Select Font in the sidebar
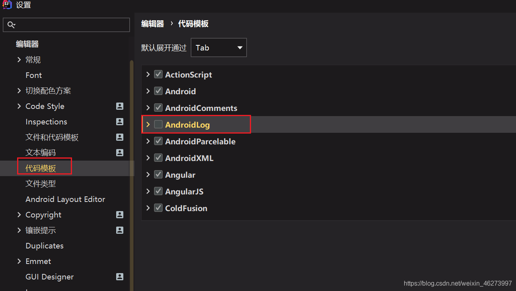516x291 pixels. pos(33,75)
